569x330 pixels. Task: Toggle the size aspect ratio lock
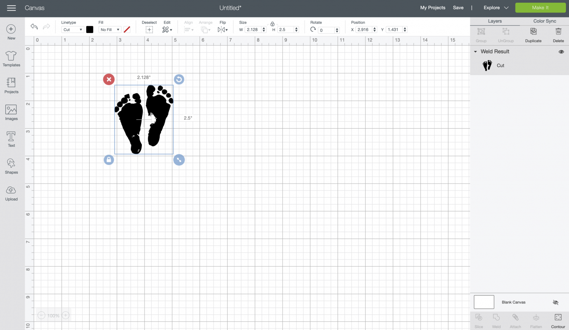(272, 24)
